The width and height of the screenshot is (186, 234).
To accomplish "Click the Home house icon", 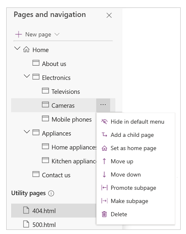I will (x=26, y=49).
